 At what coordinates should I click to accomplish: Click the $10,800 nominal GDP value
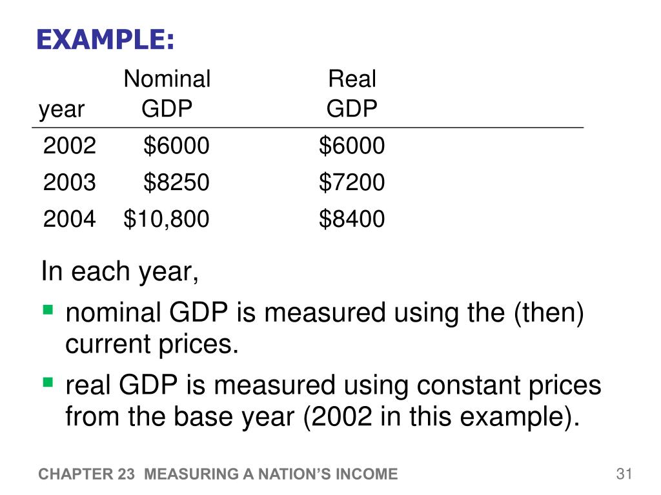[x=167, y=220]
